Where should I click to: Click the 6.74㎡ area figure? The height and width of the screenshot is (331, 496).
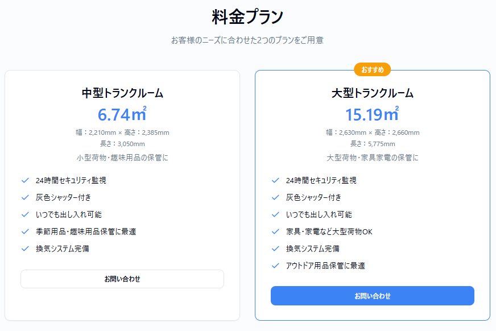coord(122,114)
